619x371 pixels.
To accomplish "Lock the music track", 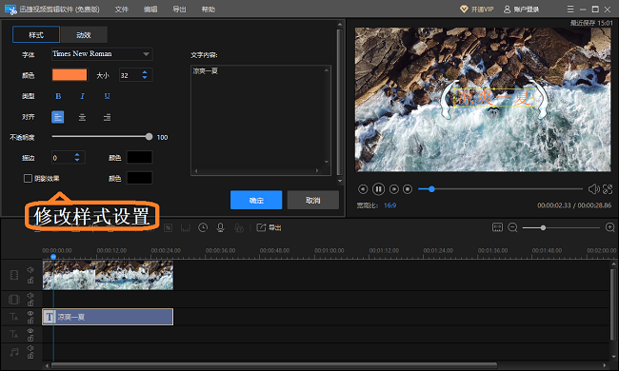I will pyautogui.click(x=30, y=356).
